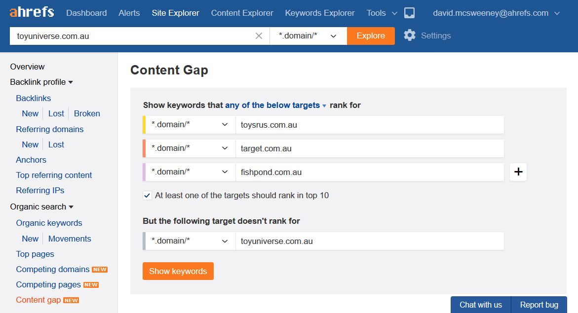Click the target.com.au input field
This screenshot has height=313, width=578.
click(x=369, y=148)
